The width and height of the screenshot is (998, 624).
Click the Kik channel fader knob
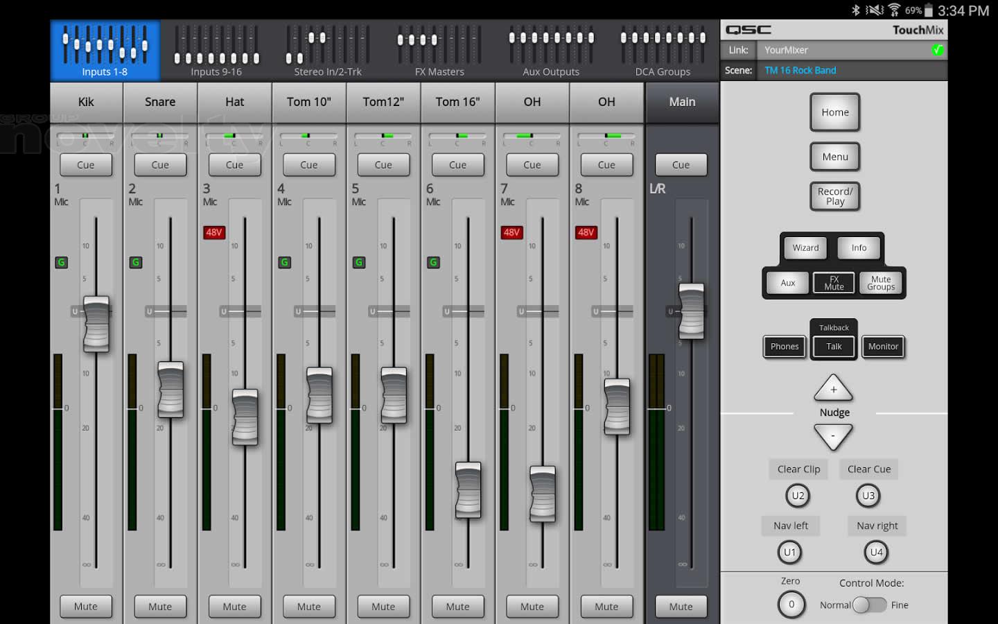(x=96, y=324)
